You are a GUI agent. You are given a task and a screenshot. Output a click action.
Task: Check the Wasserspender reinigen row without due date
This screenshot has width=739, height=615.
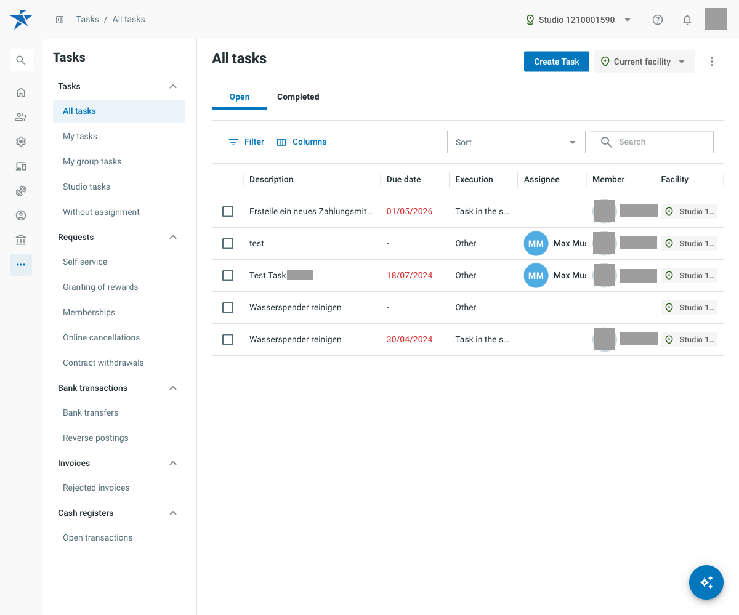(x=228, y=307)
